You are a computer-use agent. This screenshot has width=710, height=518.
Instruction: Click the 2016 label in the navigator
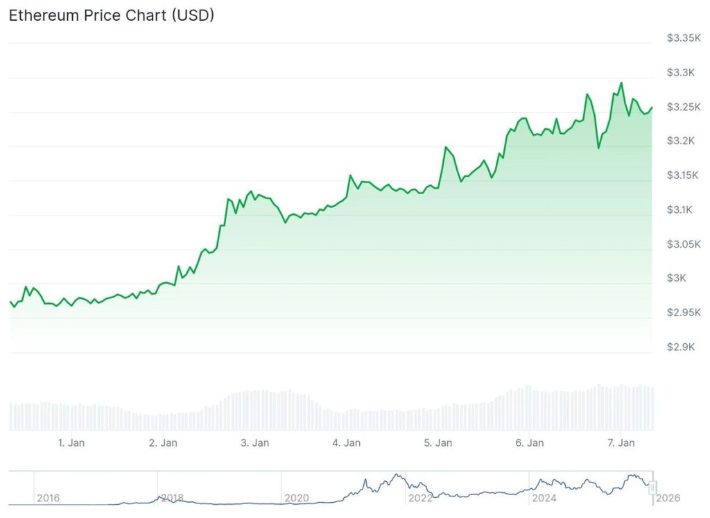coord(48,498)
